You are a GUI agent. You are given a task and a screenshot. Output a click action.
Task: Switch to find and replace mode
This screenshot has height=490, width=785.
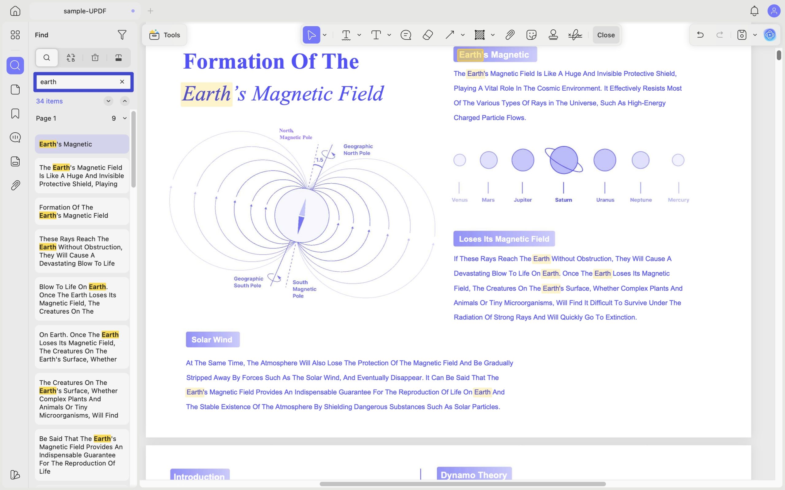[x=71, y=58]
